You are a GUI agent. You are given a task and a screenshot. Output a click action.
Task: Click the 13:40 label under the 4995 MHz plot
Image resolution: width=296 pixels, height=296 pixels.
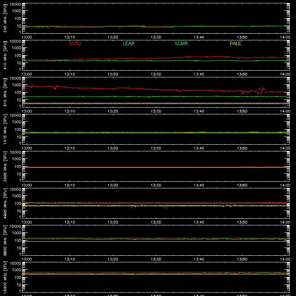[x=199, y=222]
